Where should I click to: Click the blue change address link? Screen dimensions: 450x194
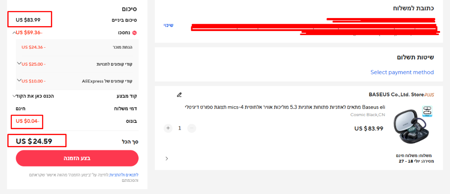[x=168, y=25]
